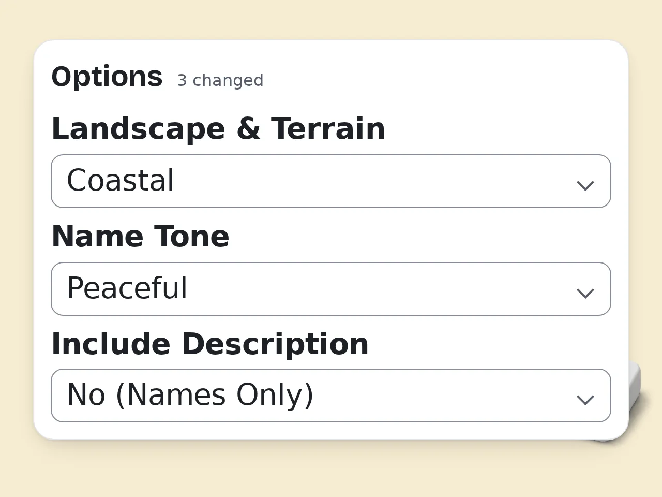
Task: Click the chevron arrow in Include Description dropdown
Action: coord(585,400)
